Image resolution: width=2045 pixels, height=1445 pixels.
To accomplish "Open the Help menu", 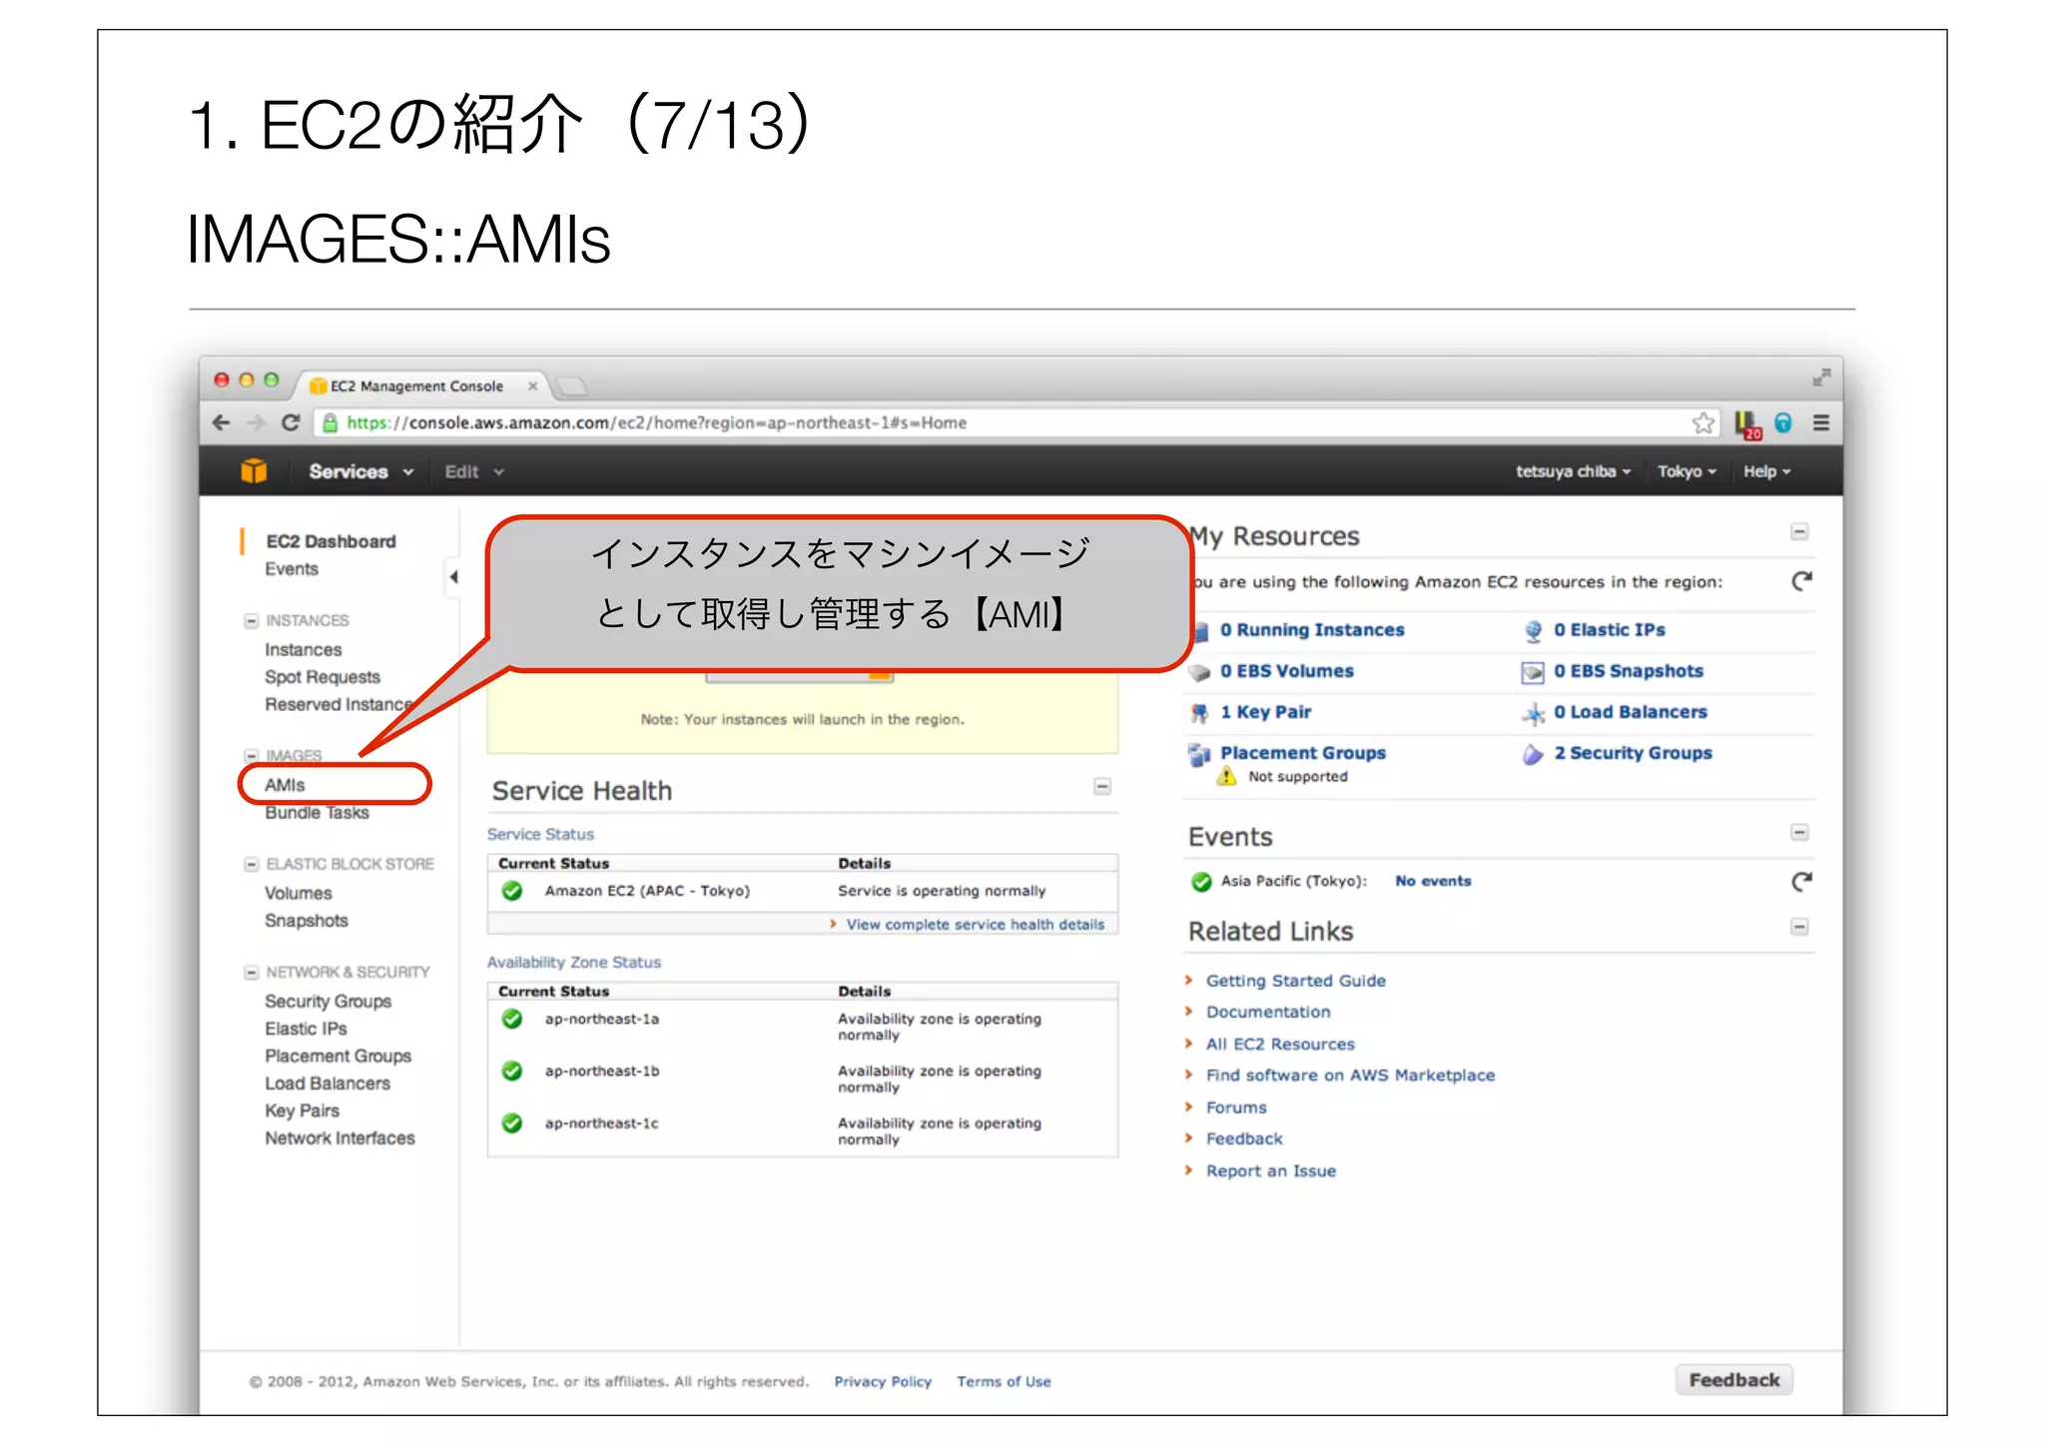I will [1766, 471].
